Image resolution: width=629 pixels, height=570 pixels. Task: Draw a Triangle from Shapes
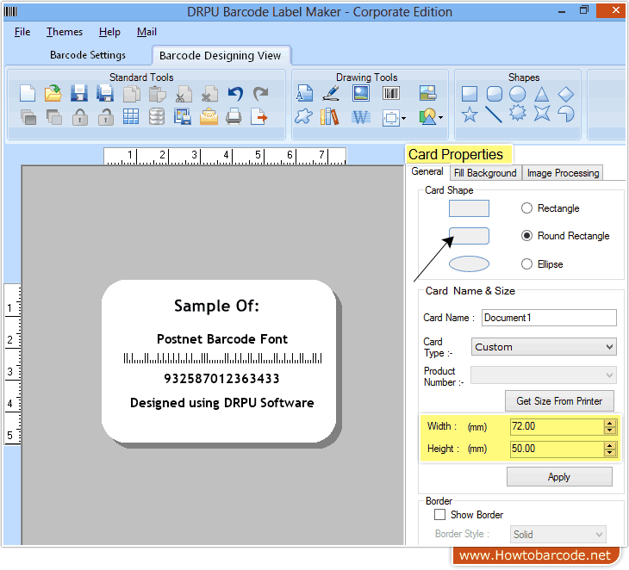coord(542,94)
